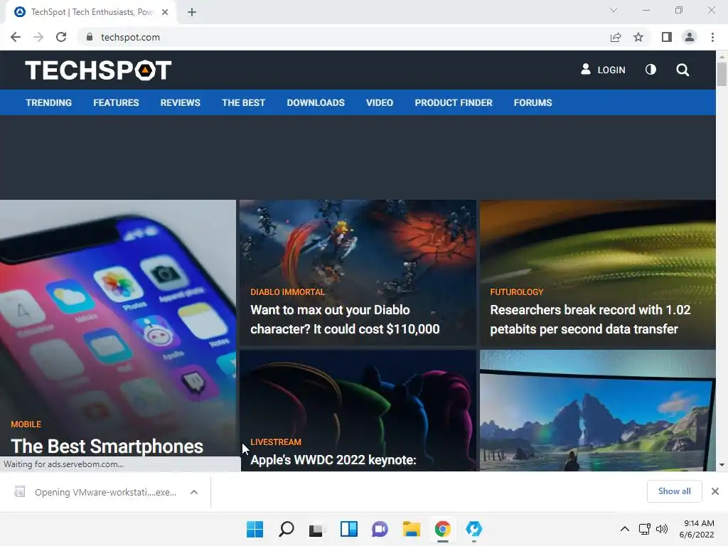Viewport: 728px width, 546px height.
Task: Click the blue app icon beside Chrome
Action: 474,529
